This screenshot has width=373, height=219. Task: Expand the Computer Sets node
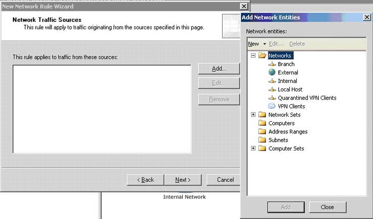point(253,148)
